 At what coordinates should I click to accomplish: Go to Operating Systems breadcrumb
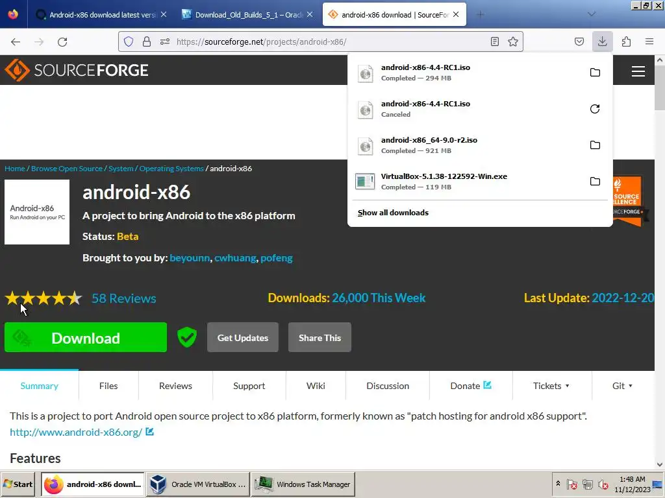click(171, 169)
